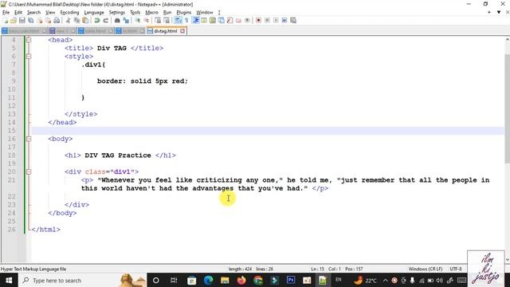Collapse the head block fold marker
Image resolution: width=510 pixels, height=287 pixels.
29,40
